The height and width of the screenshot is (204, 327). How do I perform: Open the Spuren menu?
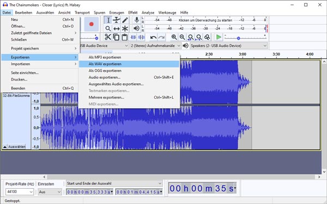(100, 13)
